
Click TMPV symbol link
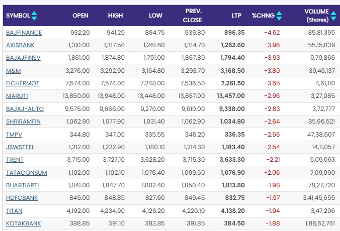pos(14,135)
